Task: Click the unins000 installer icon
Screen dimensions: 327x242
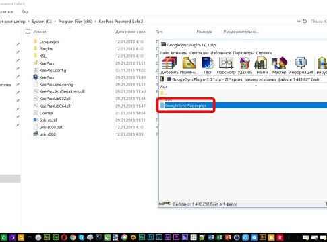Action: click(x=36, y=134)
